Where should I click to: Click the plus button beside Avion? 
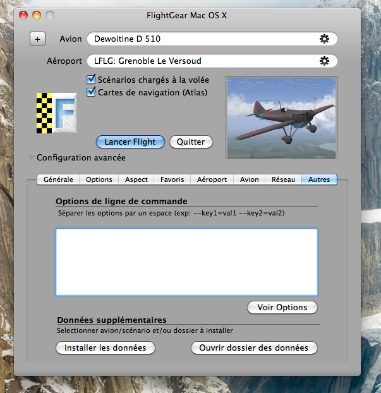point(38,39)
